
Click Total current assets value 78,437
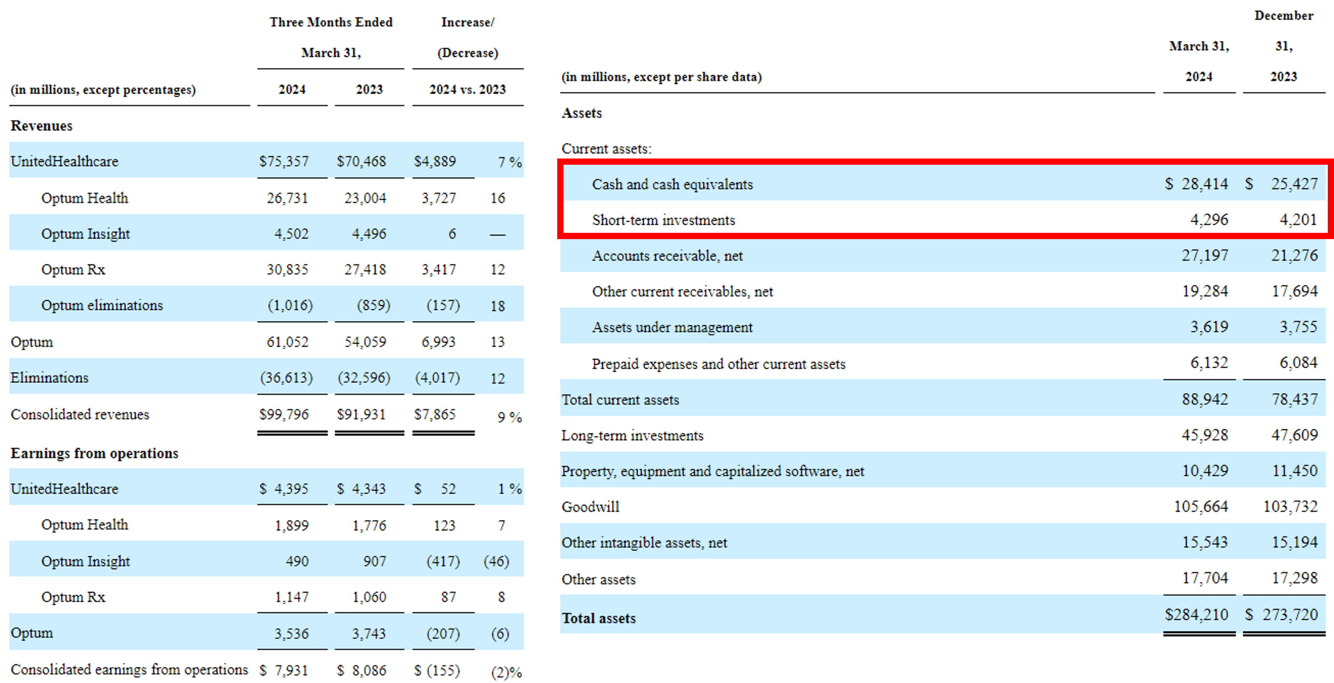click(x=1295, y=399)
